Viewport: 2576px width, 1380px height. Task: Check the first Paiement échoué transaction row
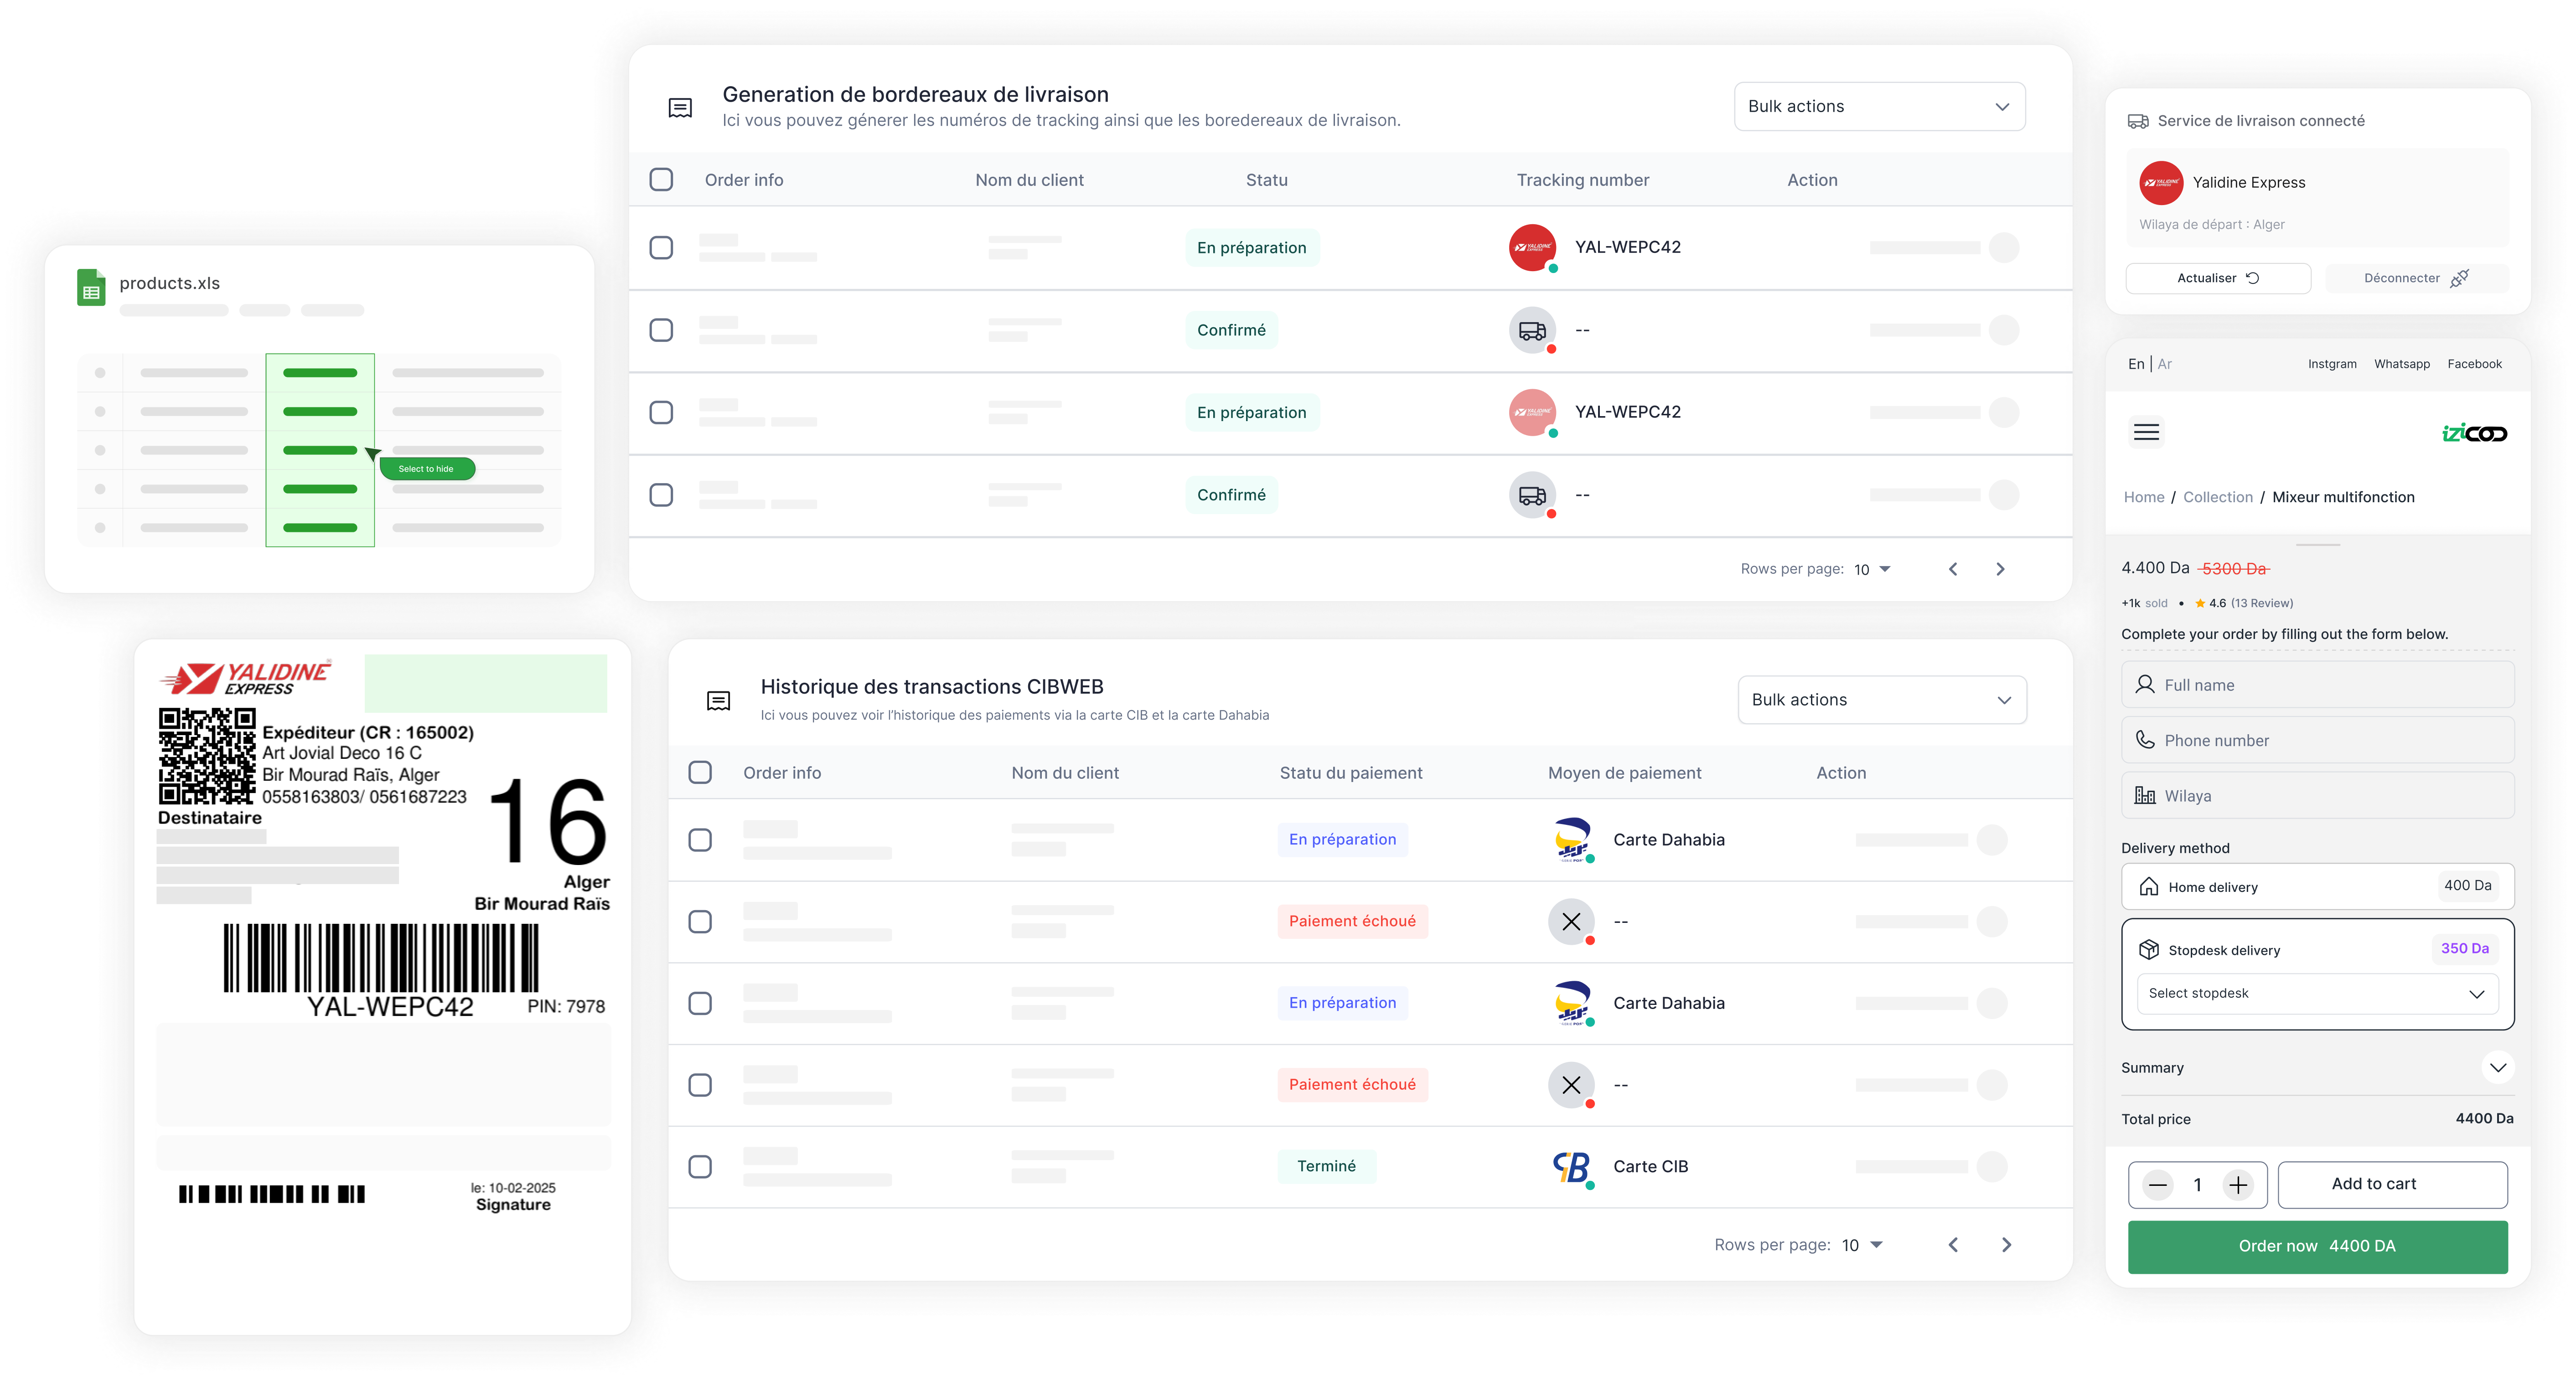[x=700, y=922]
